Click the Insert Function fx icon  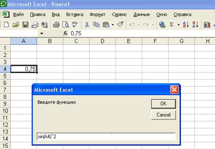[x=65, y=33]
